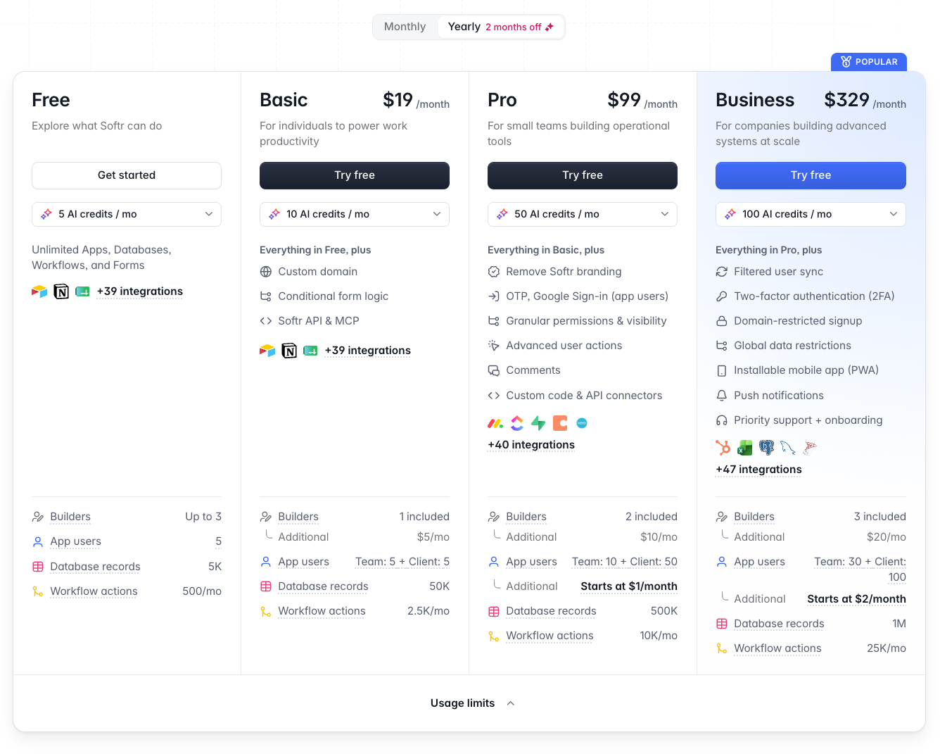This screenshot has width=940, height=754.
Task: Click the "Custom code & API connectors" text
Action: [584, 396]
